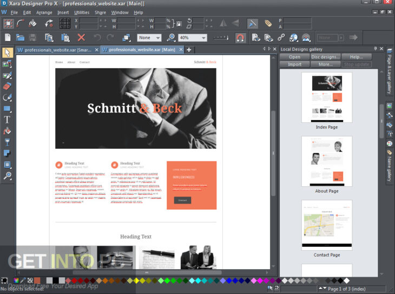Viewport: 395px width, 294px height.
Task: Select the About Page thumbnail
Action: click(x=327, y=161)
